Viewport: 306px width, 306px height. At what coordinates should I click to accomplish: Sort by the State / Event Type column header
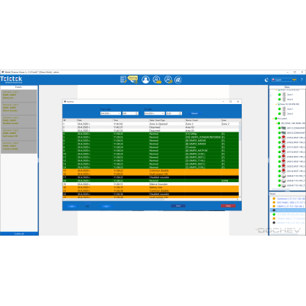[167, 120]
